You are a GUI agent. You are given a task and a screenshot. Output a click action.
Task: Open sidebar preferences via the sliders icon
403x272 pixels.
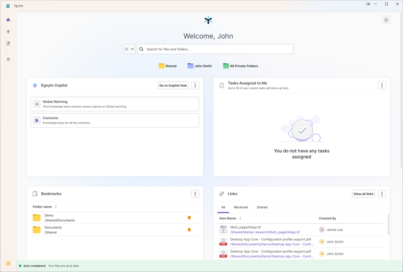click(x=8, y=59)
